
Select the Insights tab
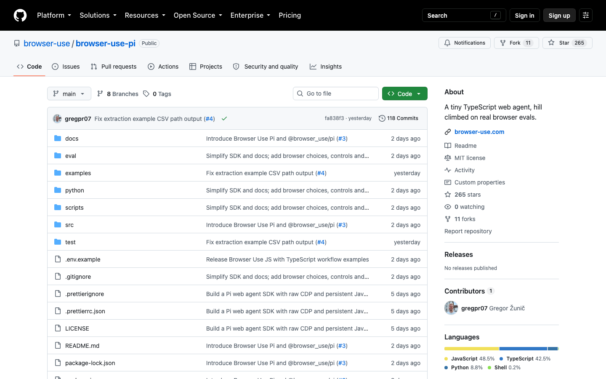click(326, 67)
